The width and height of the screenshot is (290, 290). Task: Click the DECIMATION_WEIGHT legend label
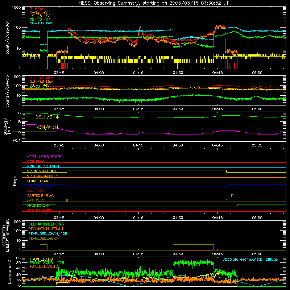(46, 229)
